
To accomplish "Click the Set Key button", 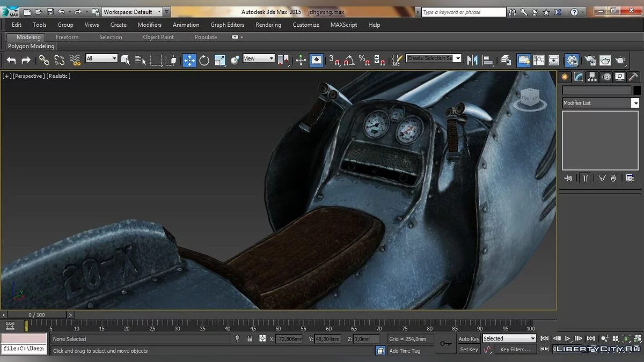I will tap(469, 350).
